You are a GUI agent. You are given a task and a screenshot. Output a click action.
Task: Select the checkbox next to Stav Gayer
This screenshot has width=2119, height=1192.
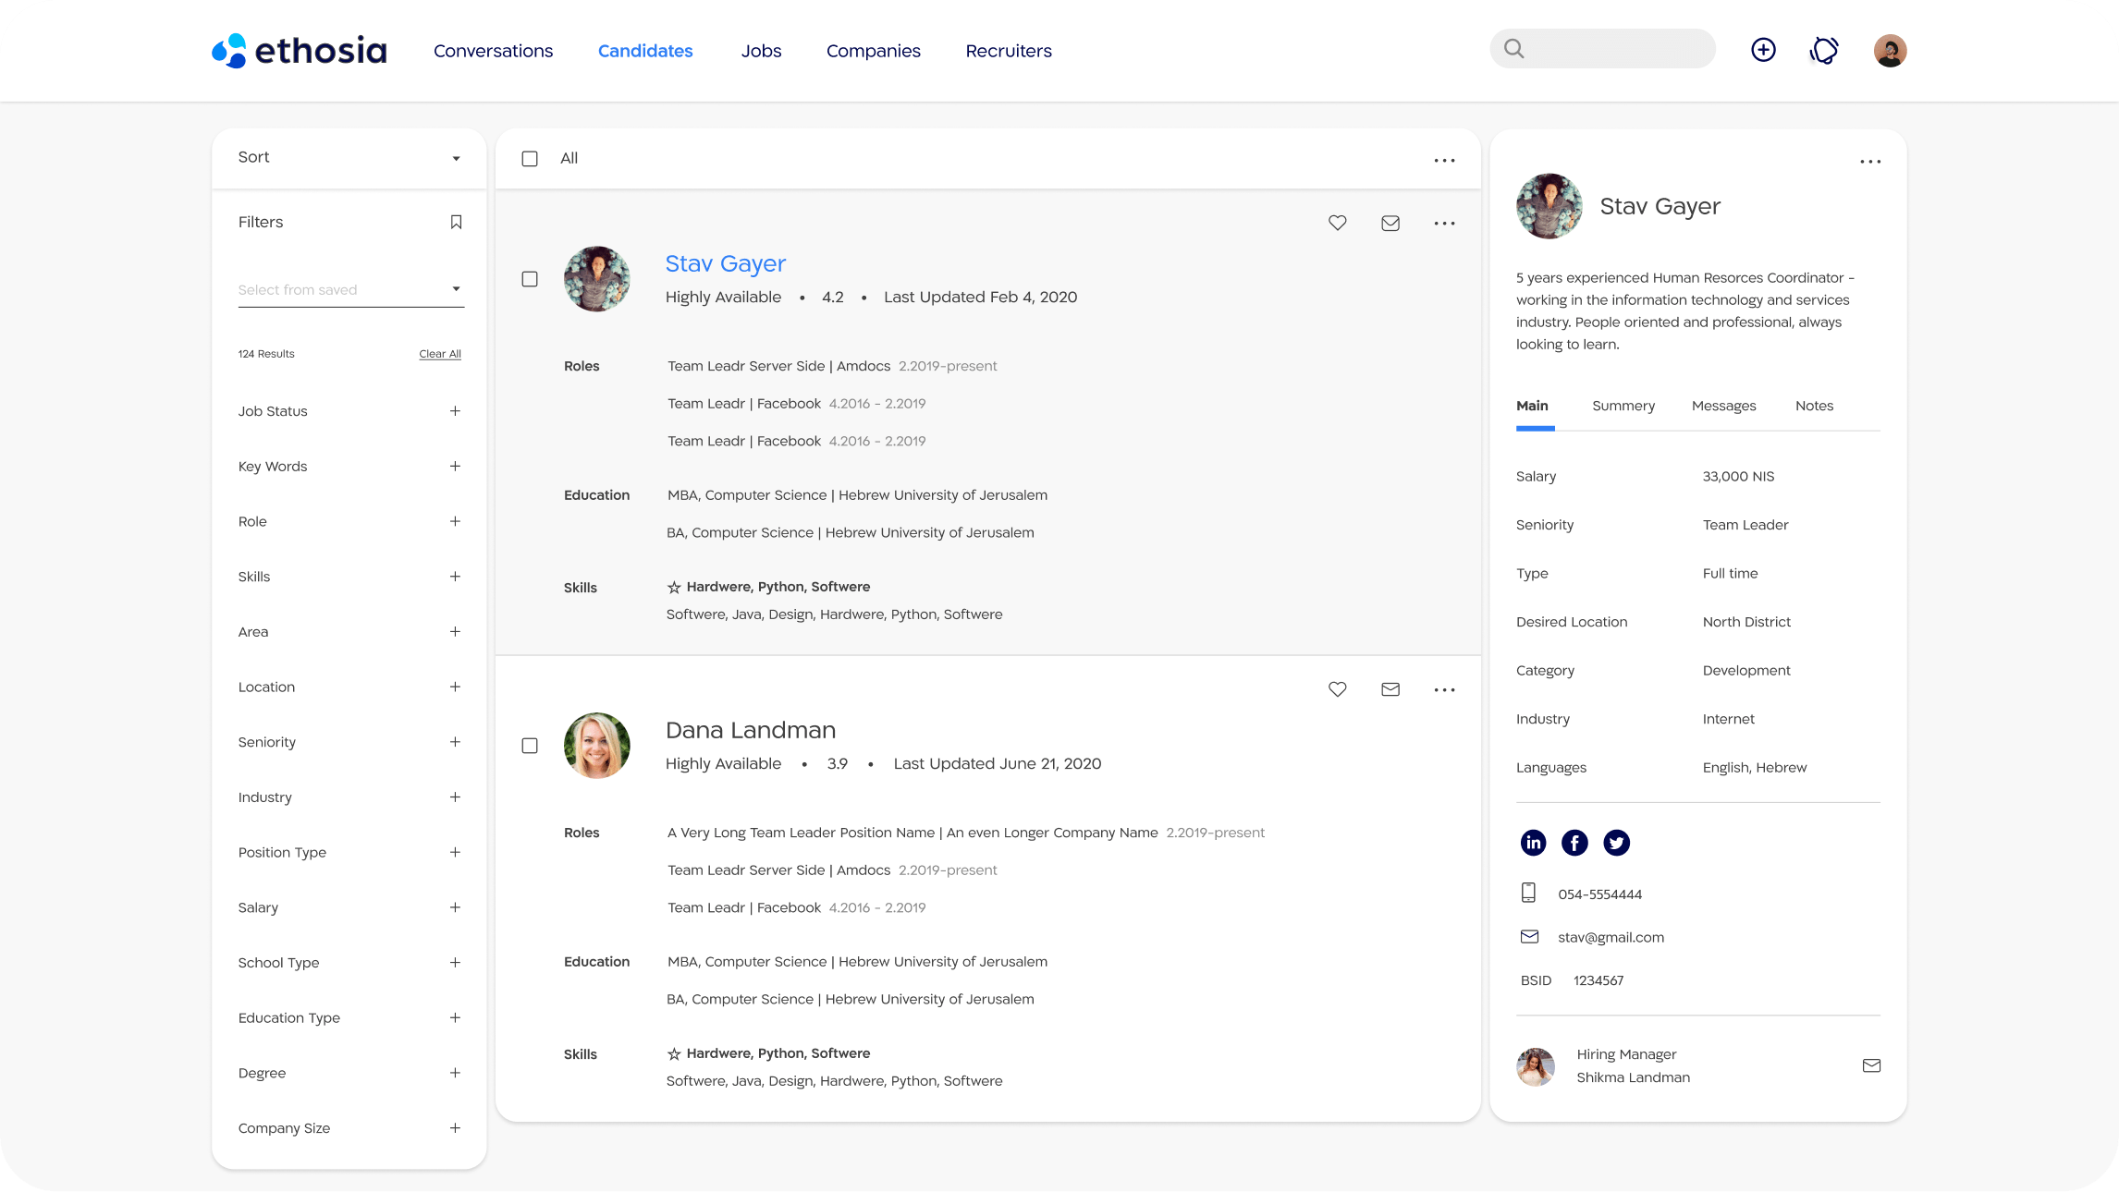click(x=530, y=278)
